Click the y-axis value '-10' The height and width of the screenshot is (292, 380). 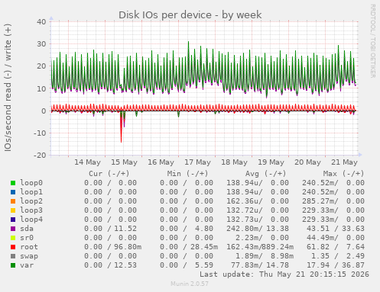40,133
